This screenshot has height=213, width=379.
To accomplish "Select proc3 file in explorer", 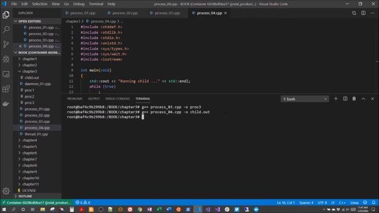I will [x=29, y=102].
